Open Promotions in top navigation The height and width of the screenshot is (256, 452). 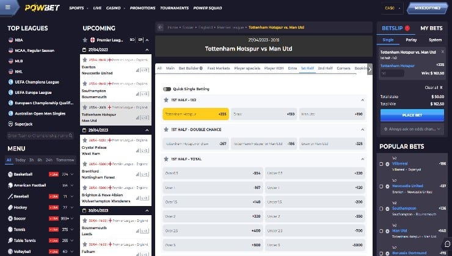click(x=142, y=8)
